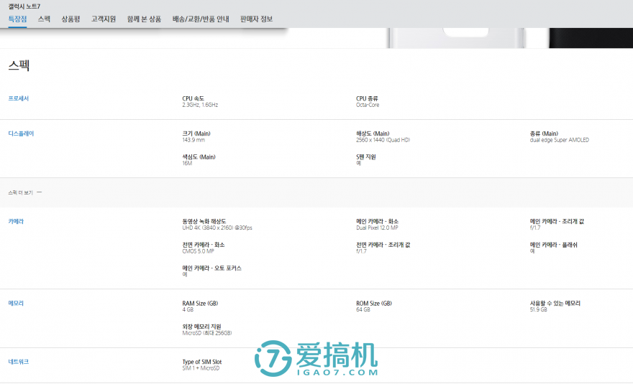Click the 전면 카메라 - 화소 label
This screenshot has width=633, height=384.
pos(204,245)
